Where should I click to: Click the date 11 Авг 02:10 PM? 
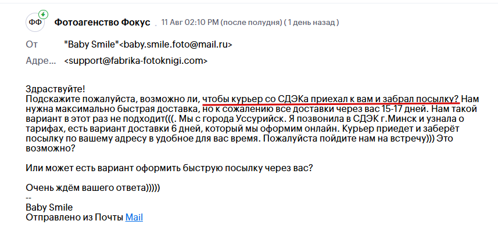click(190, 23)
